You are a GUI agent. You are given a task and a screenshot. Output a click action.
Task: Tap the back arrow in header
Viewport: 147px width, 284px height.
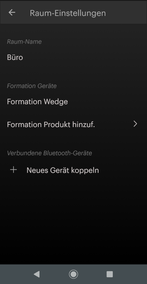12,12
